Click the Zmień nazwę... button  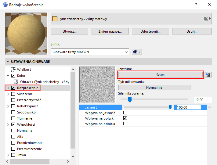(x=110, y=31)
